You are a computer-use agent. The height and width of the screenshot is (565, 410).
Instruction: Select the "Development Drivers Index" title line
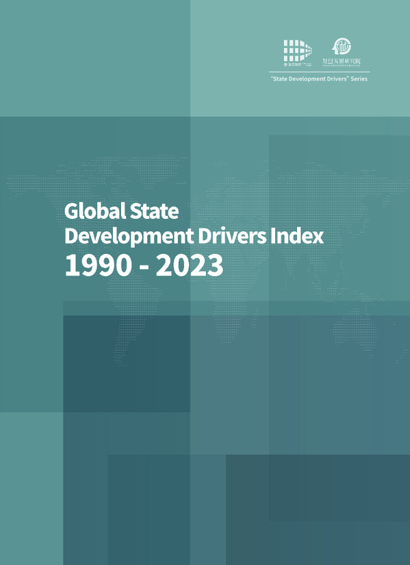point(194,237)
